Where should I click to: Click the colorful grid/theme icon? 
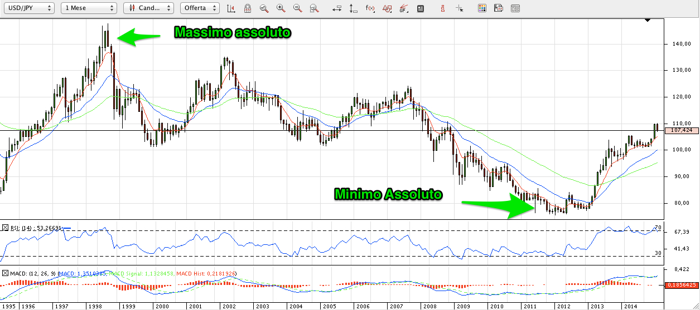pos(482,8)
